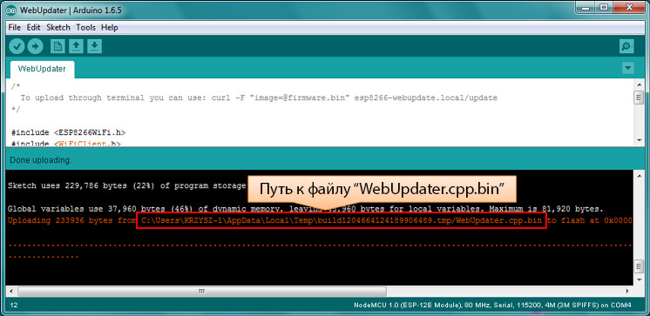Click the highlighted WebUpdater.cpp.bin file path

point(342,221)
